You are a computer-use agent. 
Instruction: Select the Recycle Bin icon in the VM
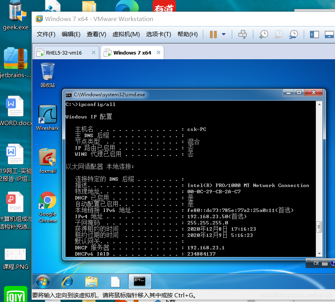tap(48, 75)
